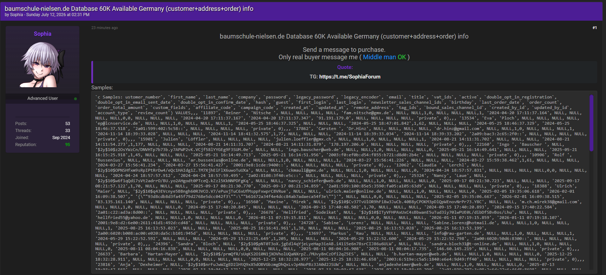
Task: Click the author name Sophia in byline
Action: [x=17, y=15]
